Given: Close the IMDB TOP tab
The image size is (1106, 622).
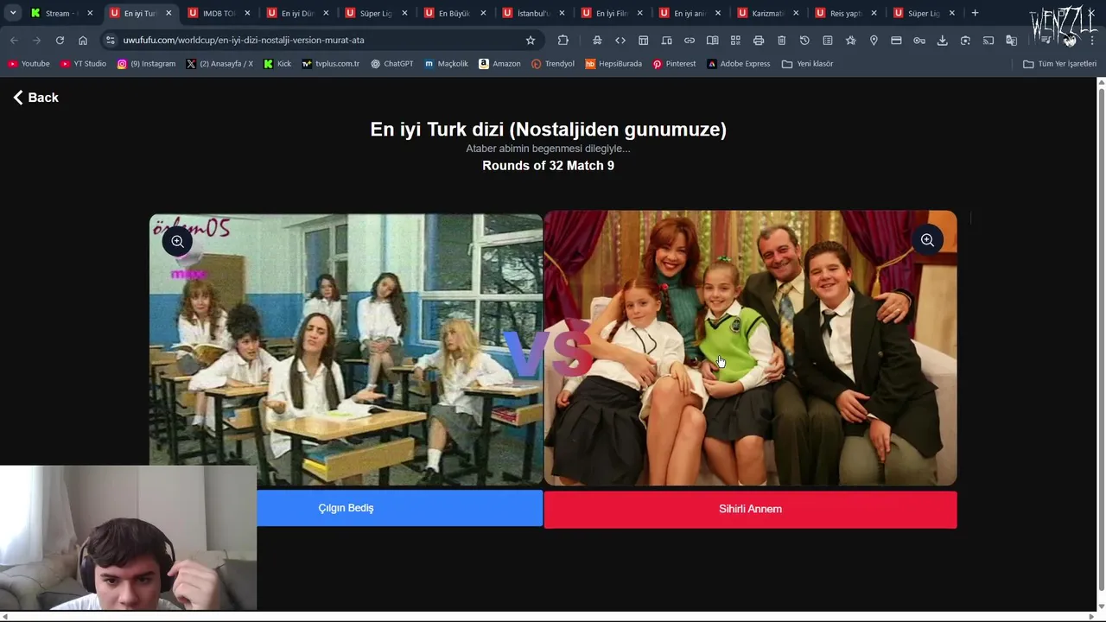Looking at the screenshot, I should click(248, 13).
